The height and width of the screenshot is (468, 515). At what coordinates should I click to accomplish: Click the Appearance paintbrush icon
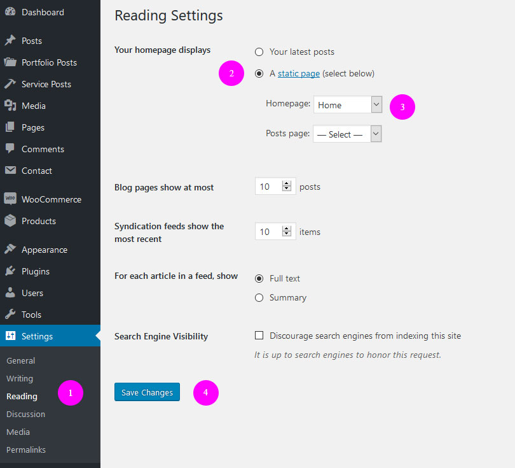pos(10,250)
